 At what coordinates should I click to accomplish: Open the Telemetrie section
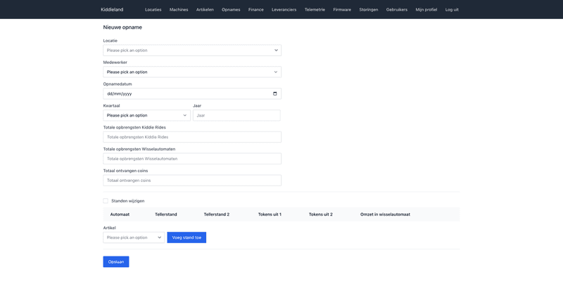(x=315, y=9)
